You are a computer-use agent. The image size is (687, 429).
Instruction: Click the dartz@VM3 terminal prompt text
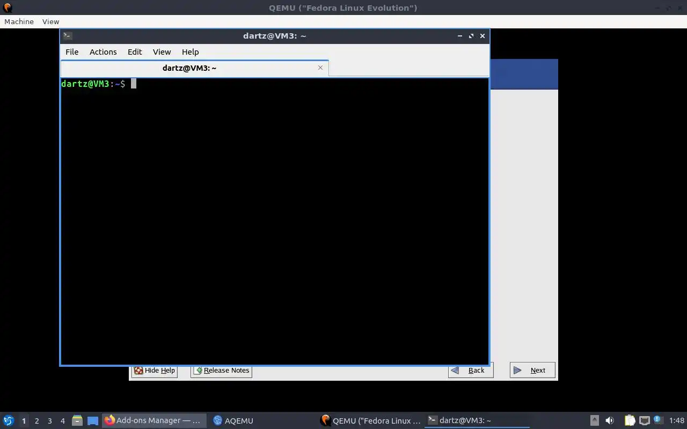pyautogui.click(x=93, y=84)
